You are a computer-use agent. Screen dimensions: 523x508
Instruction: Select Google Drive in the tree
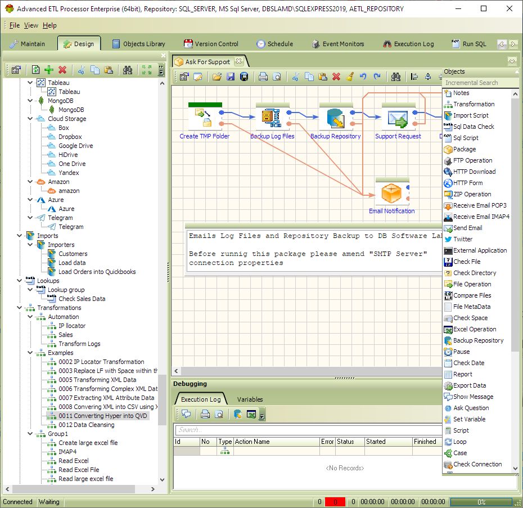(76, 146)
